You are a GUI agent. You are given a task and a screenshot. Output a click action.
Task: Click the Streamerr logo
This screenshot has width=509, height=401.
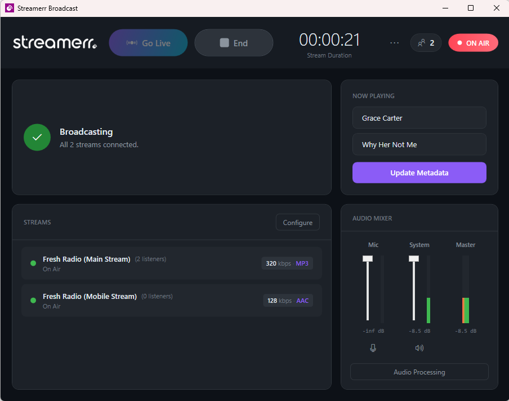[x=54, y=42]
